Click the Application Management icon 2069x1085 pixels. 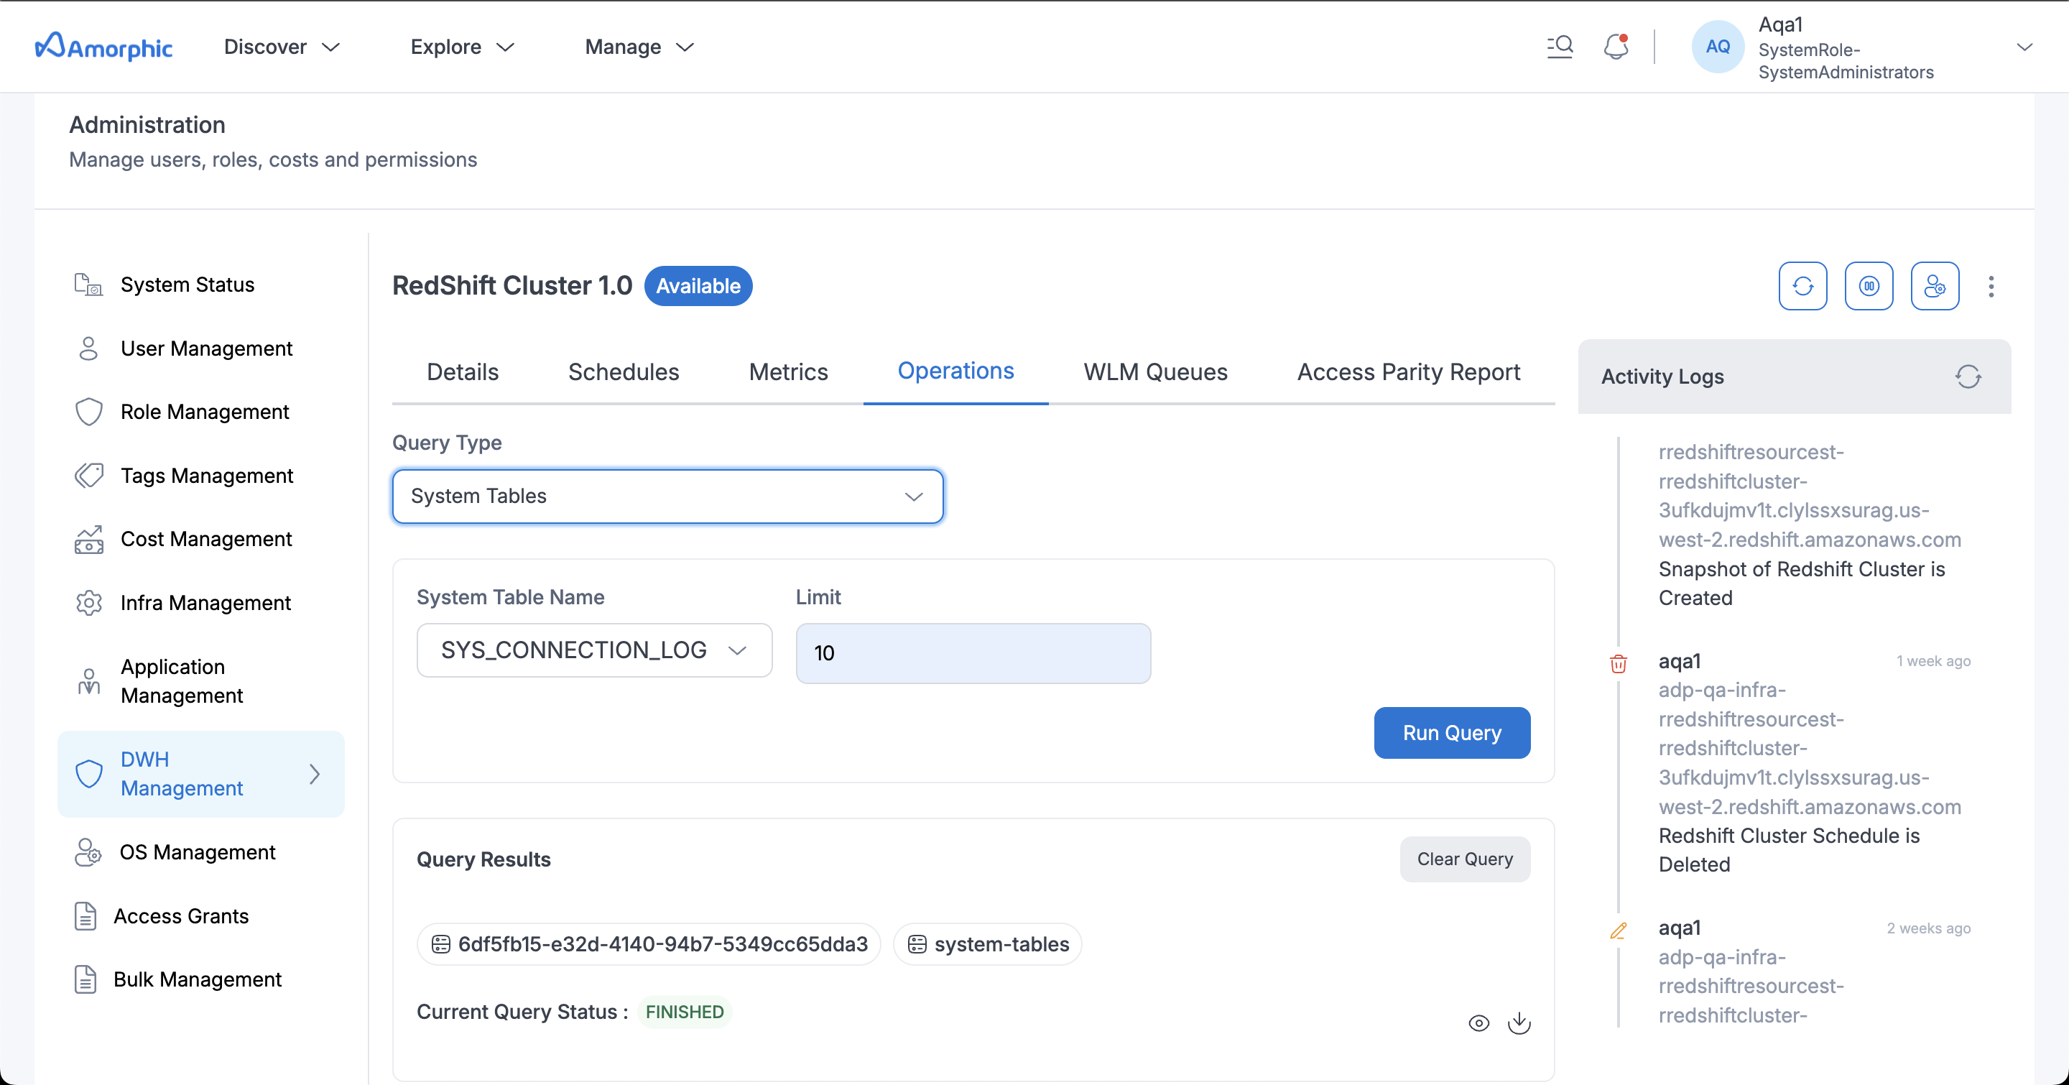[88, 681]
